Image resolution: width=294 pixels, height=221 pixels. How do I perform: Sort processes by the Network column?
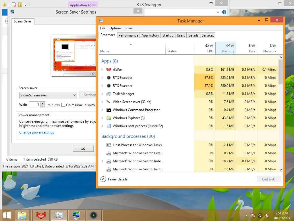tap(268, 48)
